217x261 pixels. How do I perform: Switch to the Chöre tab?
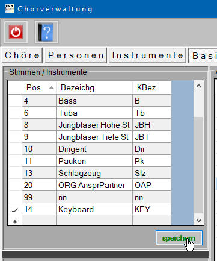point(22,55)
